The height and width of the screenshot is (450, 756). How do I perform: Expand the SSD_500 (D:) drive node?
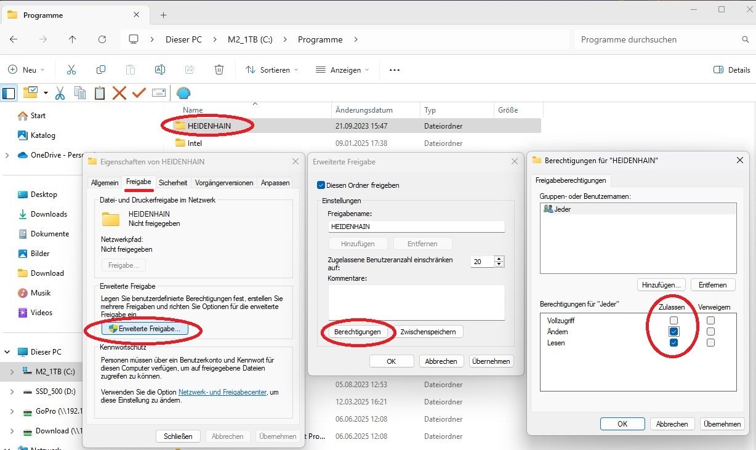click(12, 392)
